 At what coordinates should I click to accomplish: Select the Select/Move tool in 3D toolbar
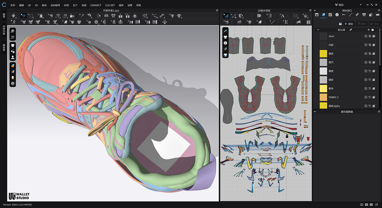(23, 16)
